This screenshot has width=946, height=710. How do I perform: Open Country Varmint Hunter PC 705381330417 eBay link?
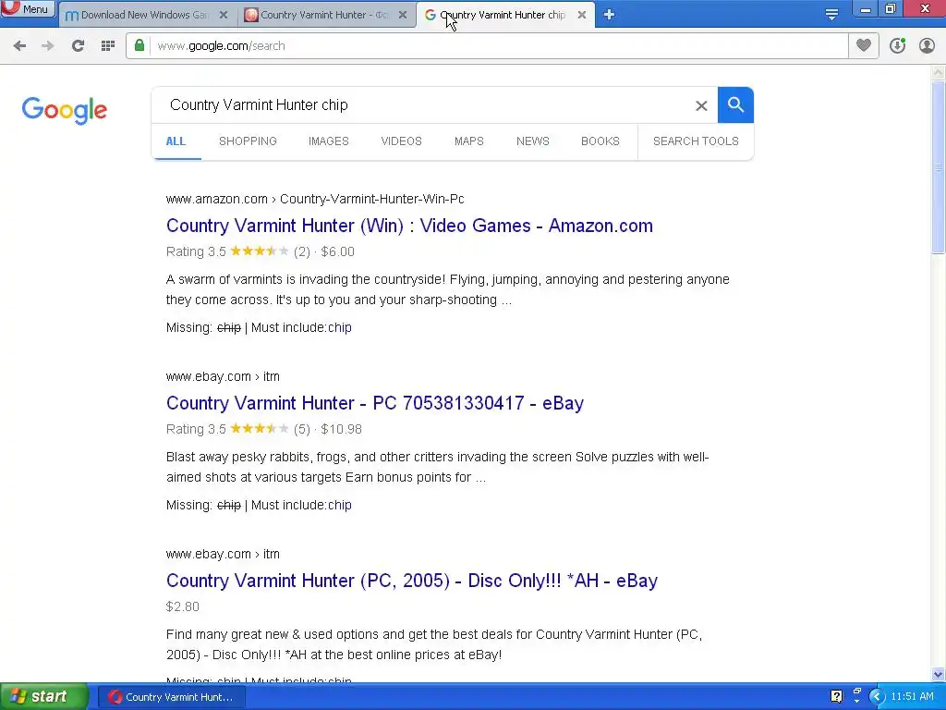point(375,403)
